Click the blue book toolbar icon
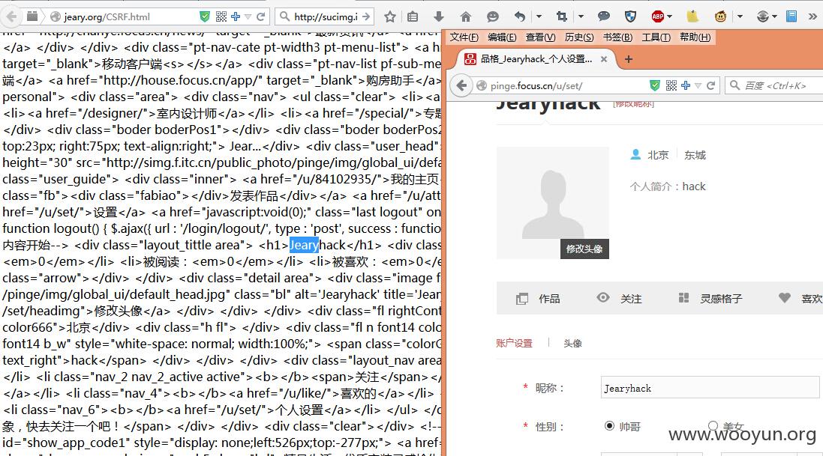Screen dimensions: 823x456 pyautogui.click(x=791, y=16)
